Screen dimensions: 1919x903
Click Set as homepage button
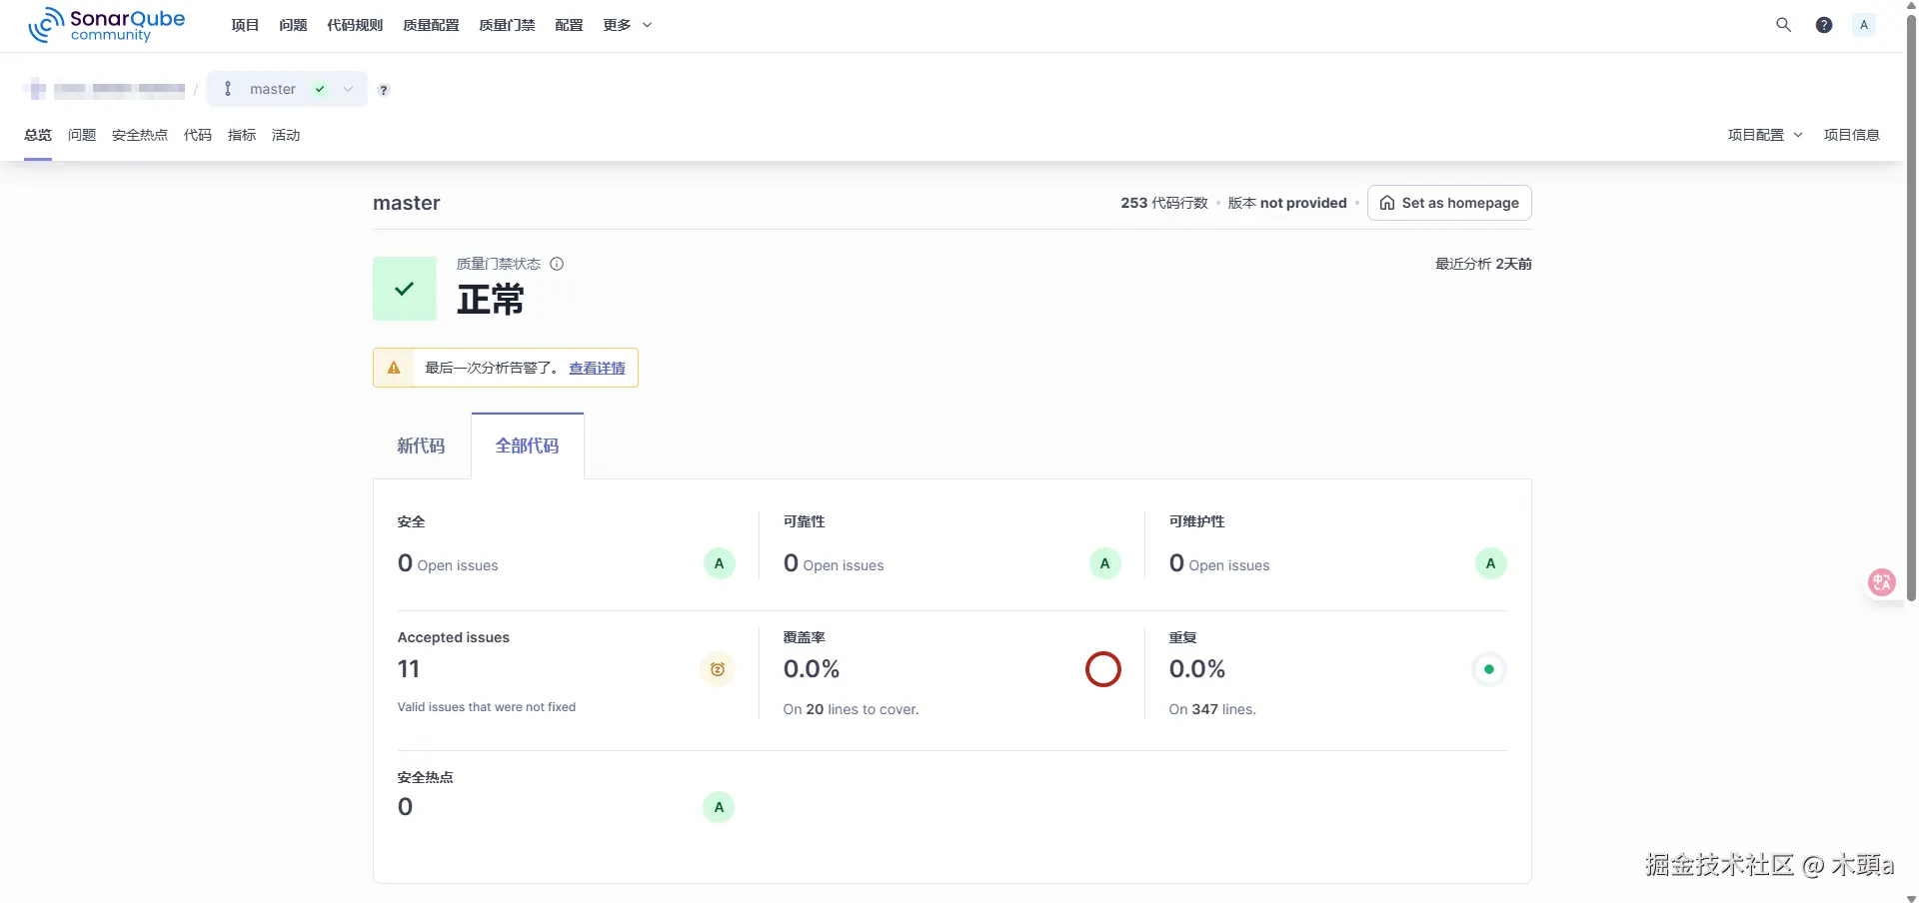point(1449,203)
